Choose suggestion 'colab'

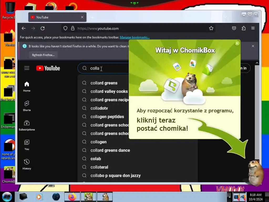(x=96, y=159)
